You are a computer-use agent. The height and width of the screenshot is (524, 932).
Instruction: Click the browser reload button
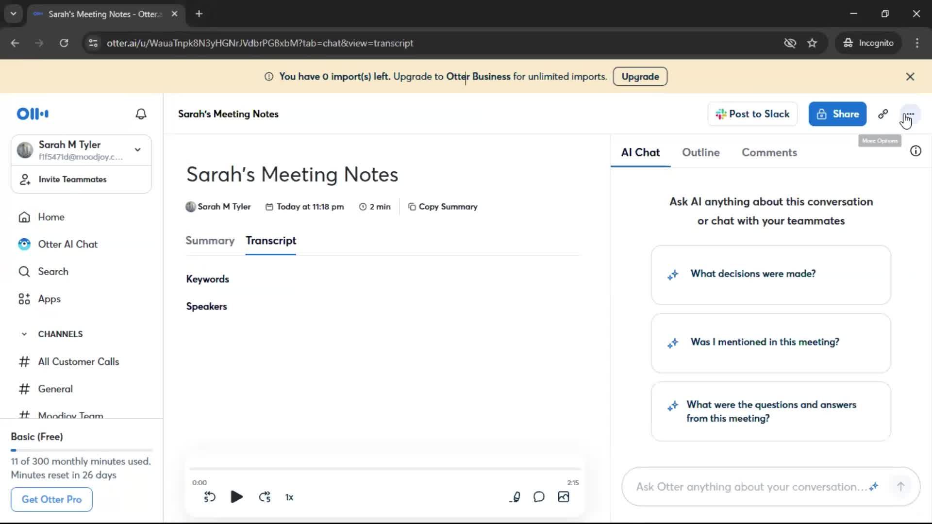point(64,43)
